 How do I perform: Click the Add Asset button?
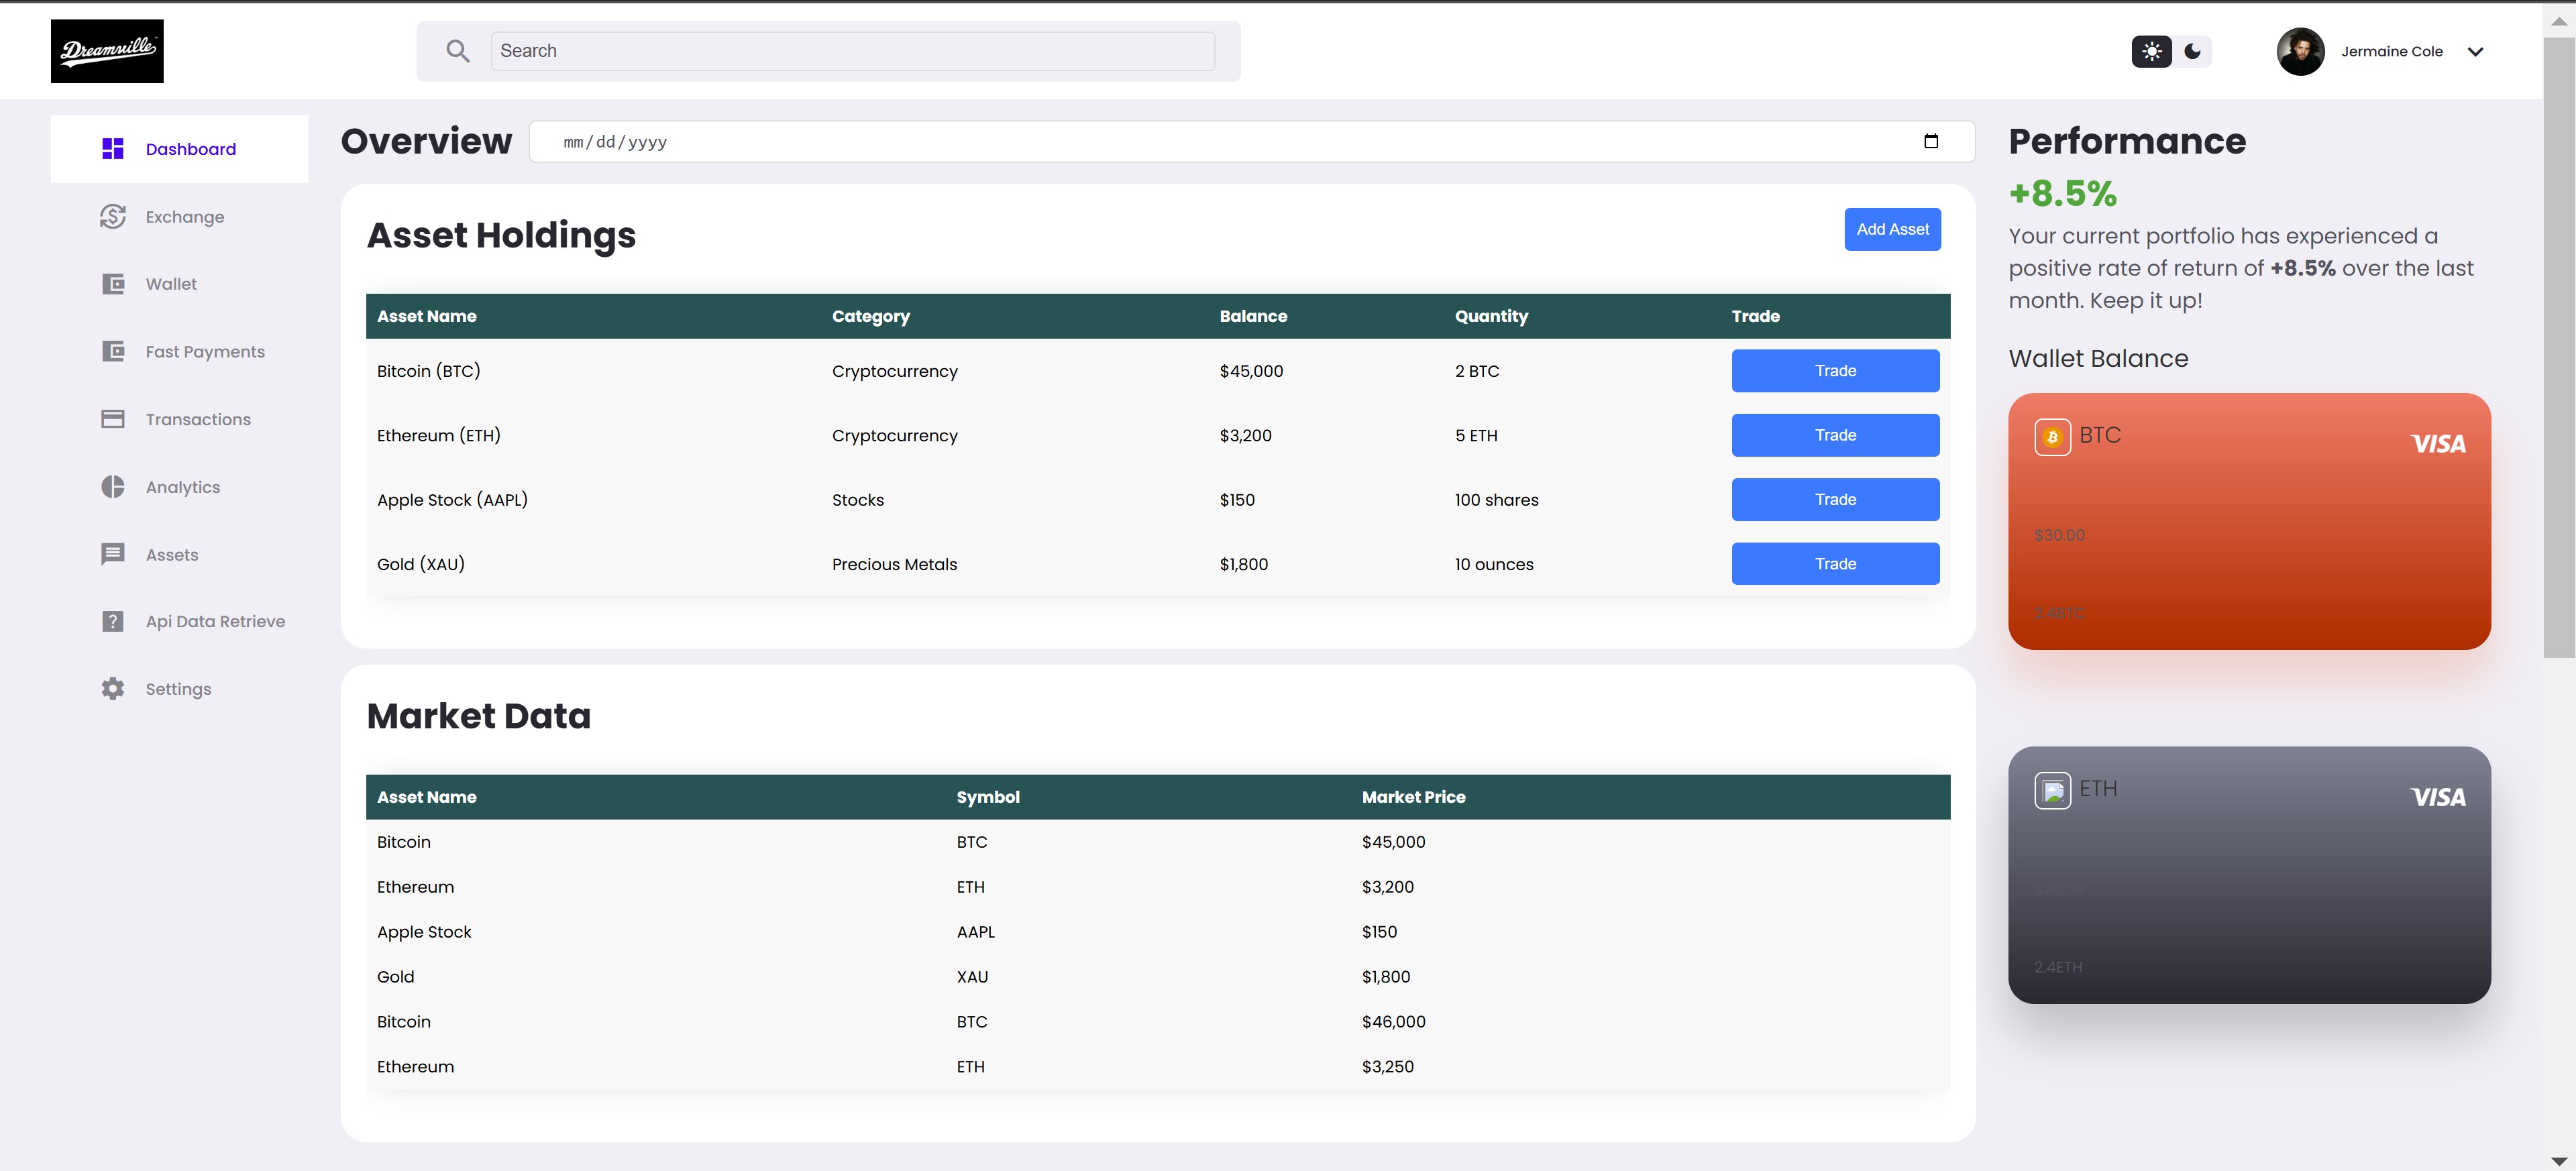pyautogui.click(x=1892, y=229)
